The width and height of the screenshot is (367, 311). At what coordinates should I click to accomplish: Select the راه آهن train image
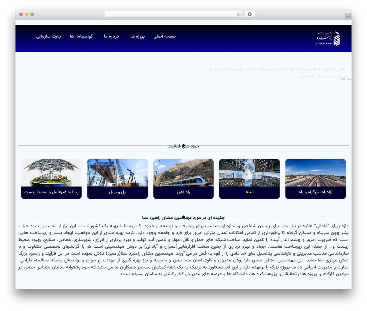pyautogui.click(x=183, y=173)
